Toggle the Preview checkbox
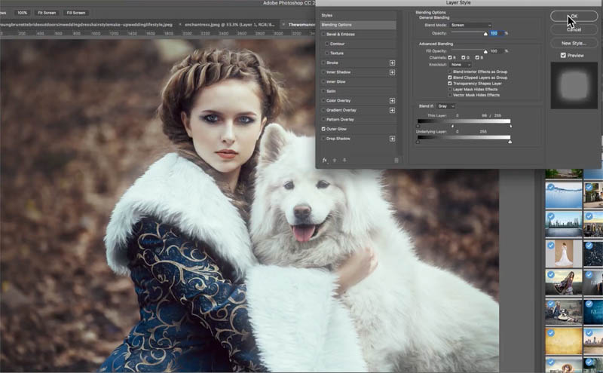Viewport: 603px width, 373px height. pyautogui.click(x=563, y=55)
